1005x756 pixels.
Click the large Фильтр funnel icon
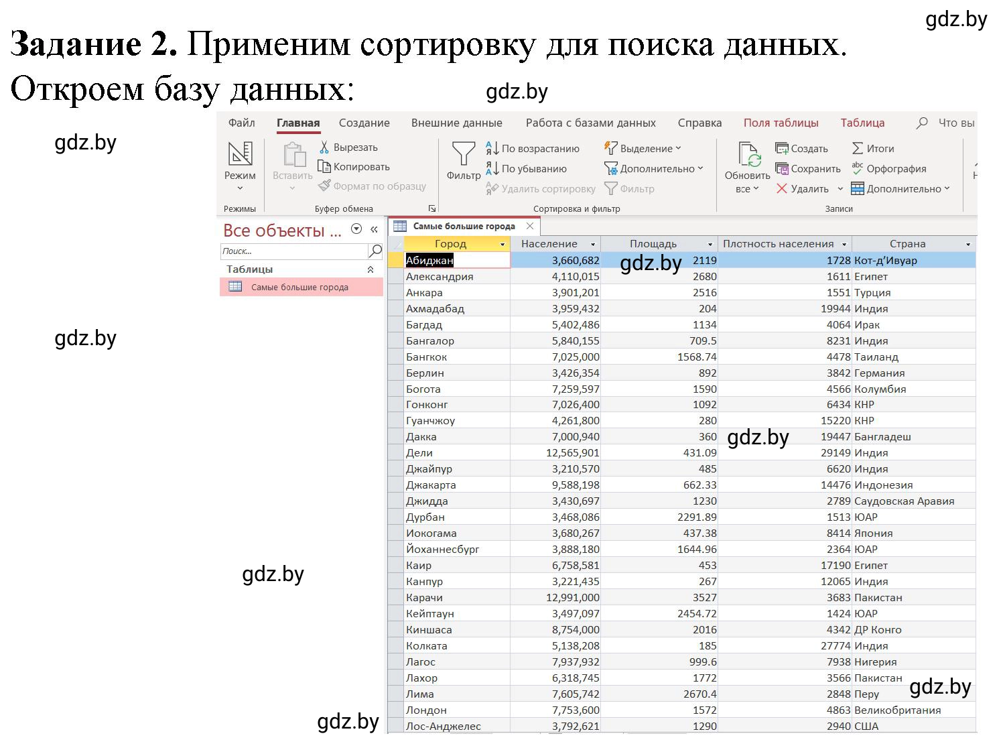464,153
